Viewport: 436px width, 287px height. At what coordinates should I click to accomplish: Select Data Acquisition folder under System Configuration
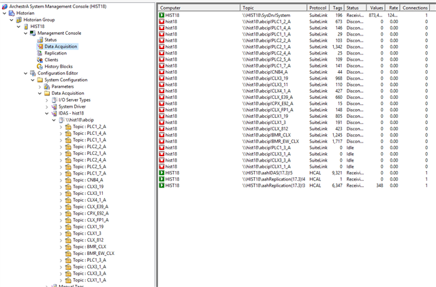(x=67, y=93)
